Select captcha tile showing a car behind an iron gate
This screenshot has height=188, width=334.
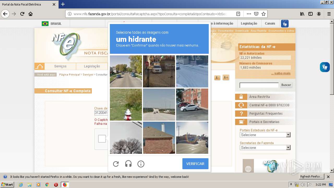tap(159, 71)
